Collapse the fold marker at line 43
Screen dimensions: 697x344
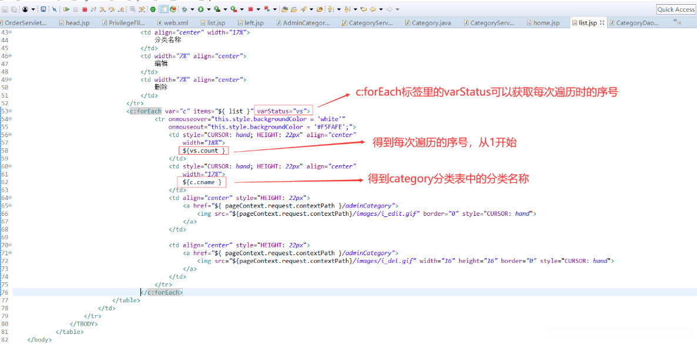(x=10, y=32)
